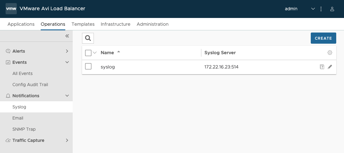Edit syslog entry with pencil icon
The image size is (344, 153).
coord(330,67)
